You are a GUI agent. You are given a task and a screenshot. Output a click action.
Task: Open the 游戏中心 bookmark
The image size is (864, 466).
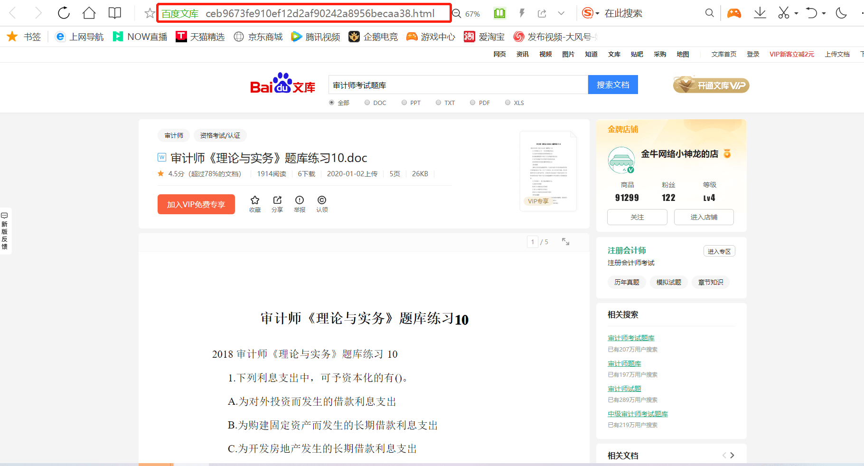431,37
